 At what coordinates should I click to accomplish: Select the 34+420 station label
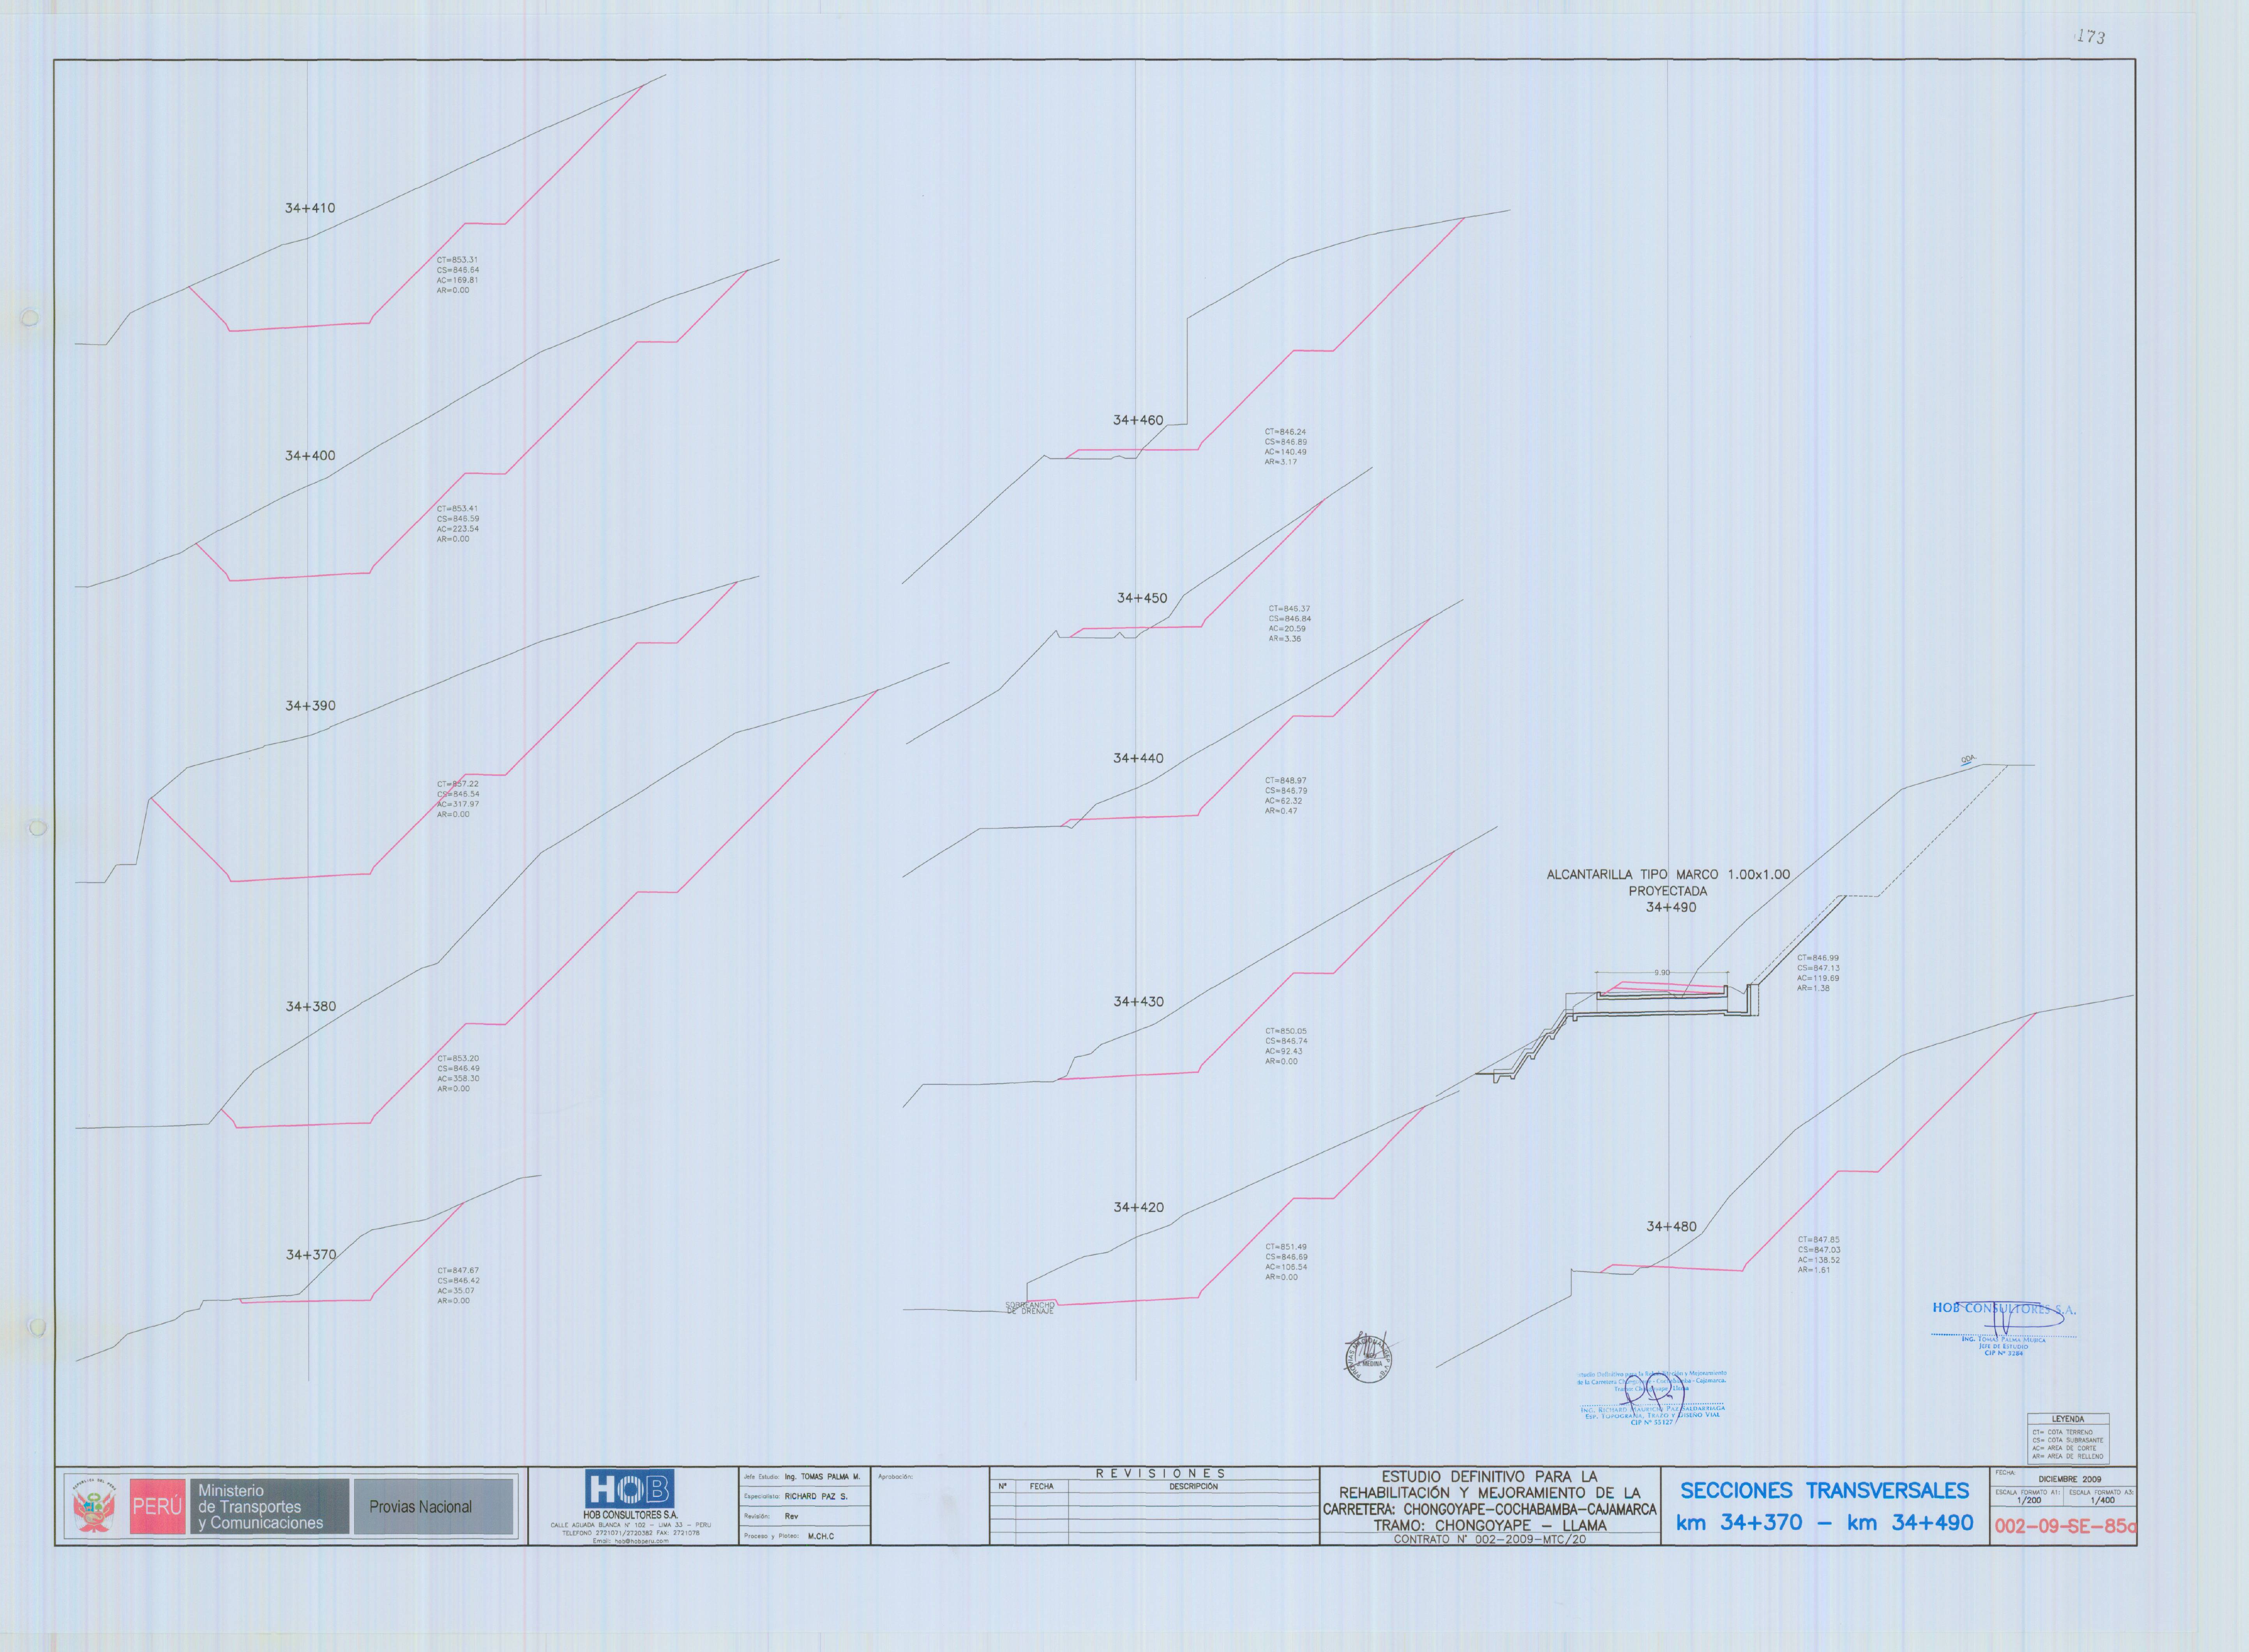pyautogui.click(x=1139, y=1207)
